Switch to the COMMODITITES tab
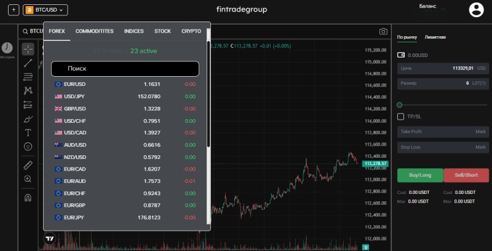This screenshot has width=492, height=251. point(95,31)
